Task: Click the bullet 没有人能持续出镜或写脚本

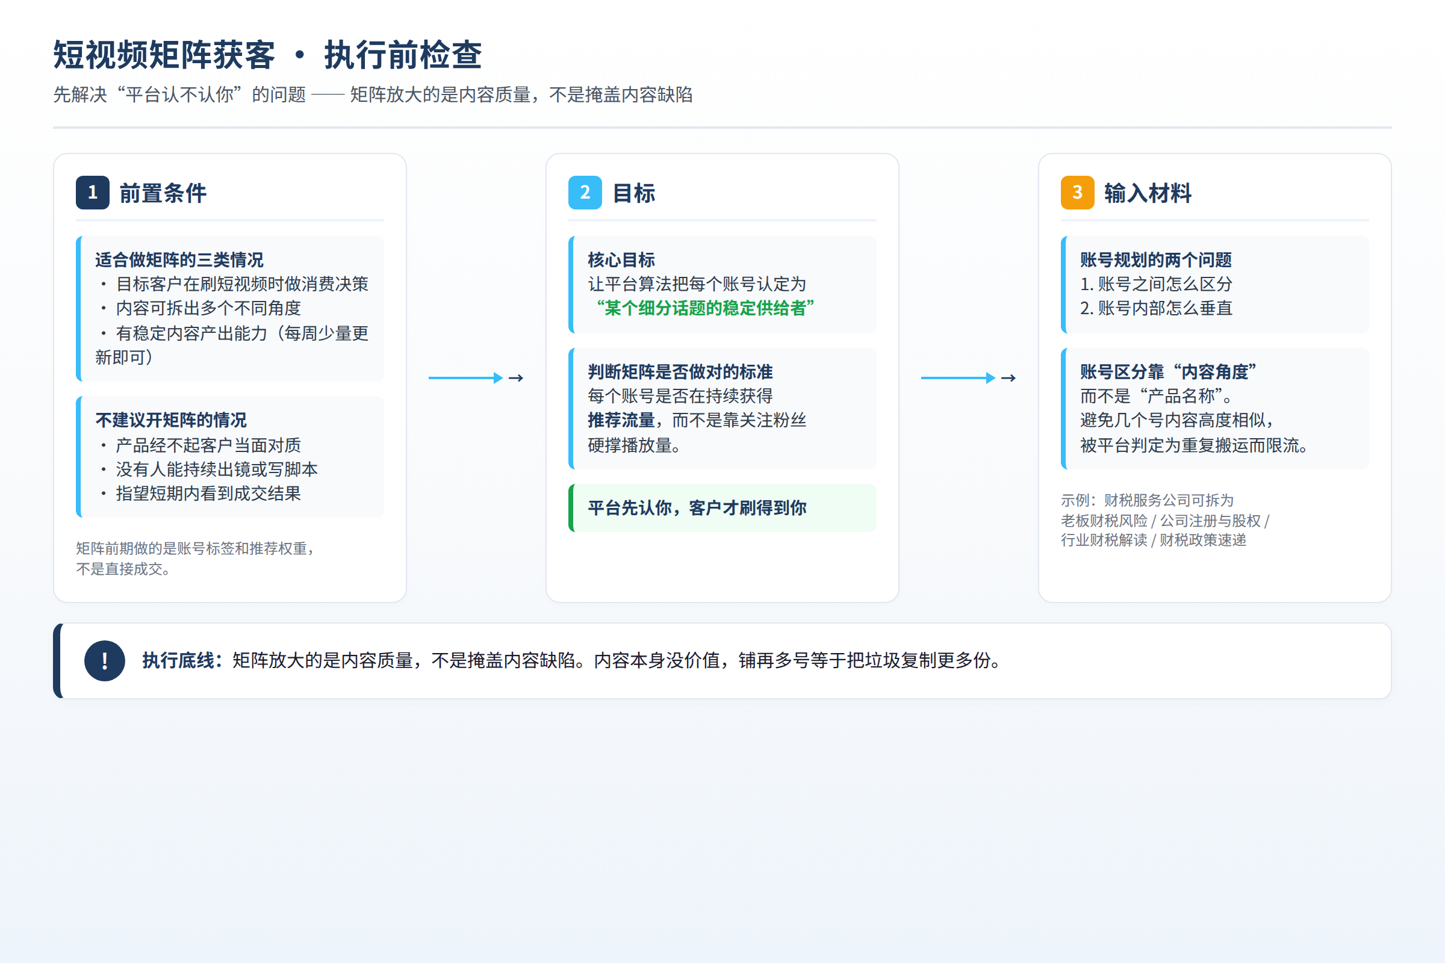Action: point(209,469)
